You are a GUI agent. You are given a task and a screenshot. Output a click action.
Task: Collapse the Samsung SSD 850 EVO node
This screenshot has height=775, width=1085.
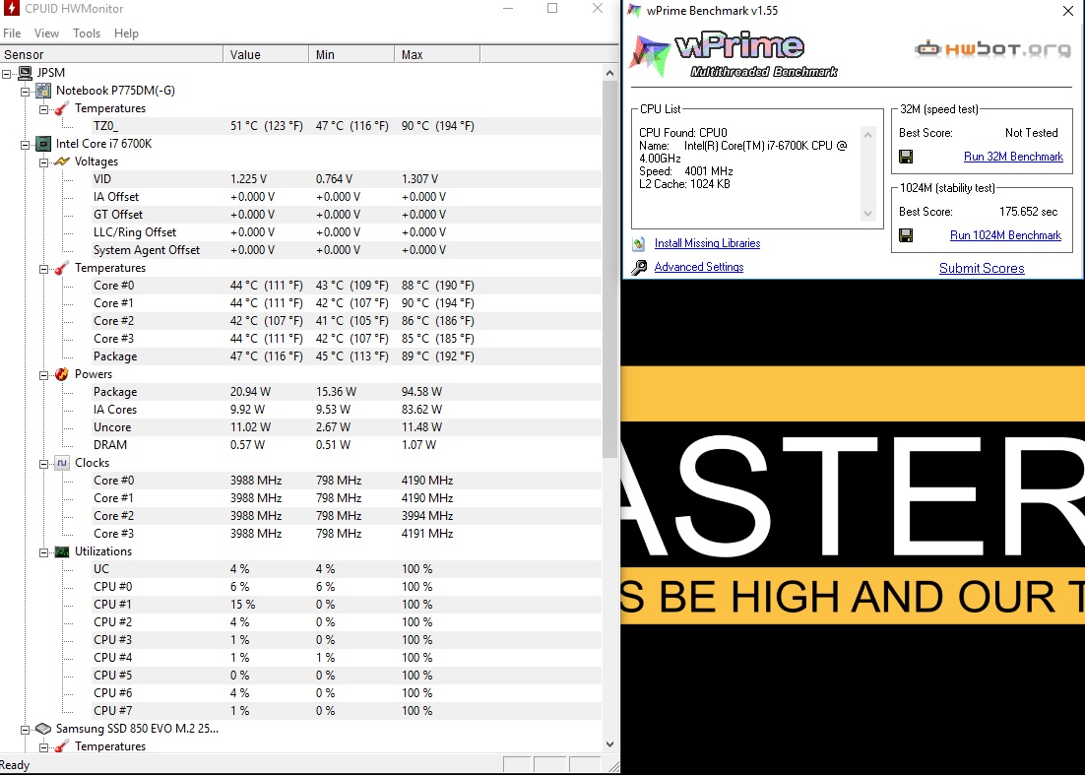tap(25, 730)
